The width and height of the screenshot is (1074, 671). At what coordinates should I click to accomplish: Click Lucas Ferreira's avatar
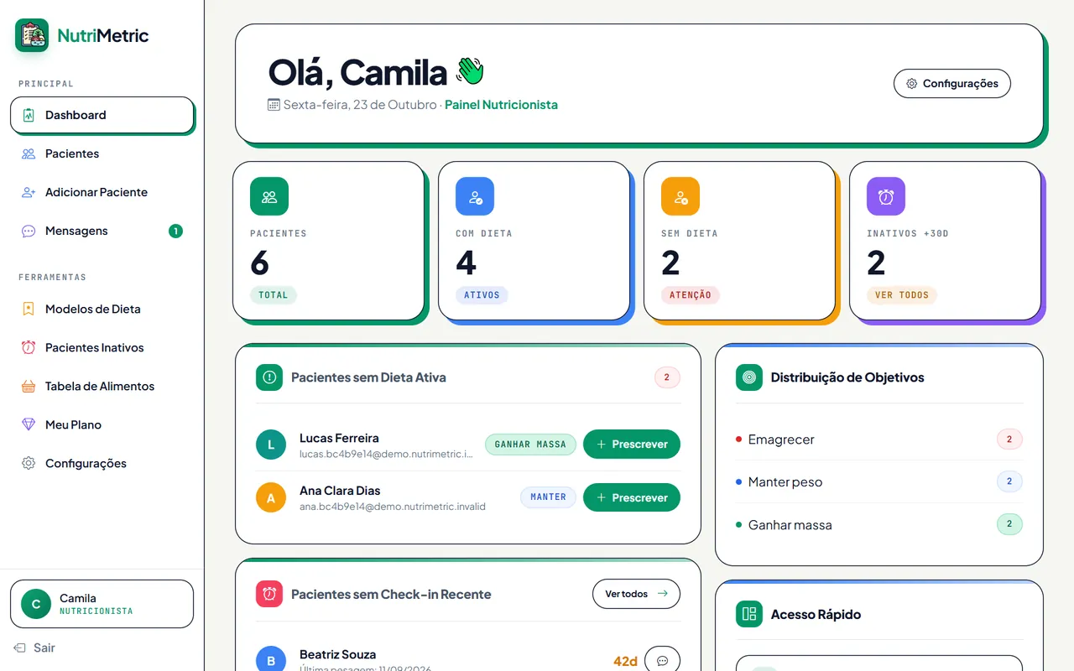pyautogui.click(x=271, y=445)
